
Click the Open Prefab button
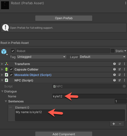pos(64,18)
